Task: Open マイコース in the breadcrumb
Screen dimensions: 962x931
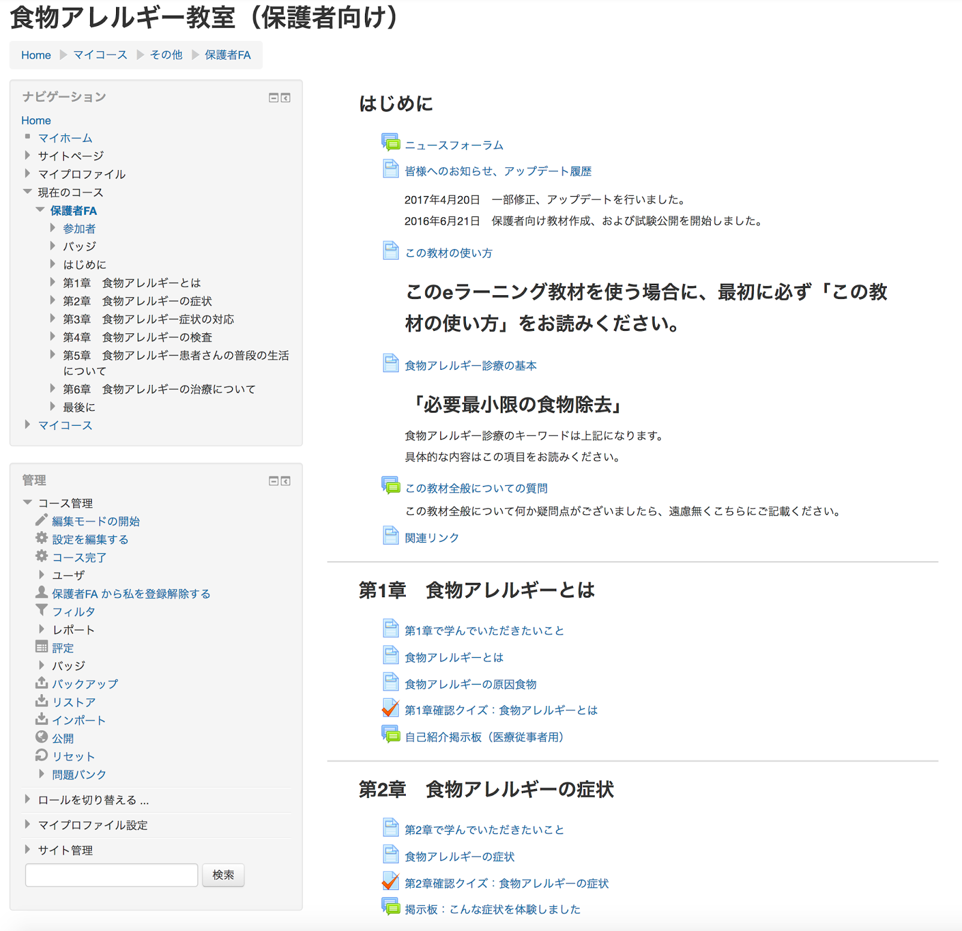Action: (x=100, y=55)
